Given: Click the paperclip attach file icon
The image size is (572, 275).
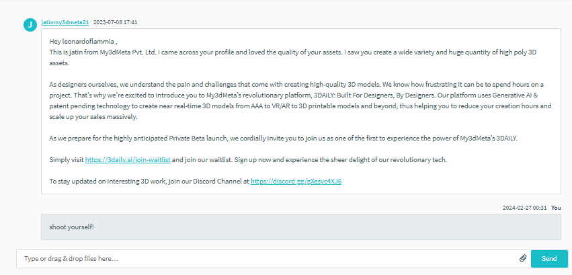Looking at the screenshot, I should tap(523, 259).
